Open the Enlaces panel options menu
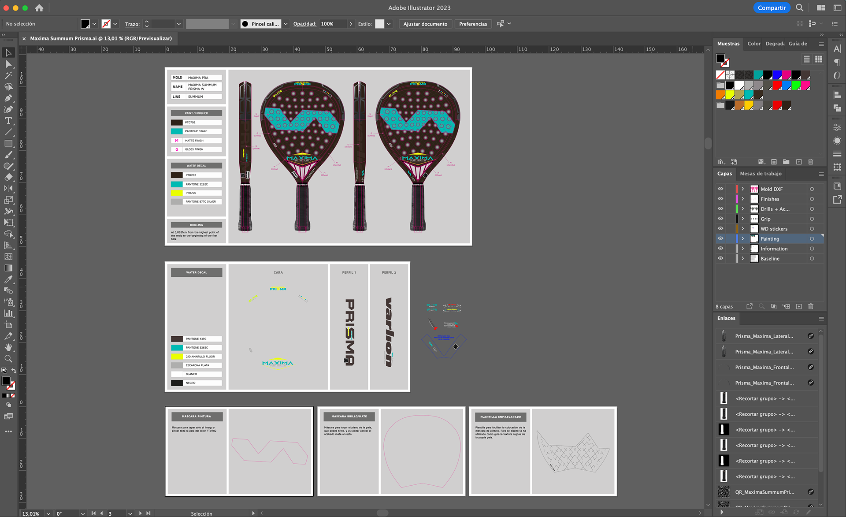This screenshot has width=846, height=517. pyautogui.click(x=821, y=319)
